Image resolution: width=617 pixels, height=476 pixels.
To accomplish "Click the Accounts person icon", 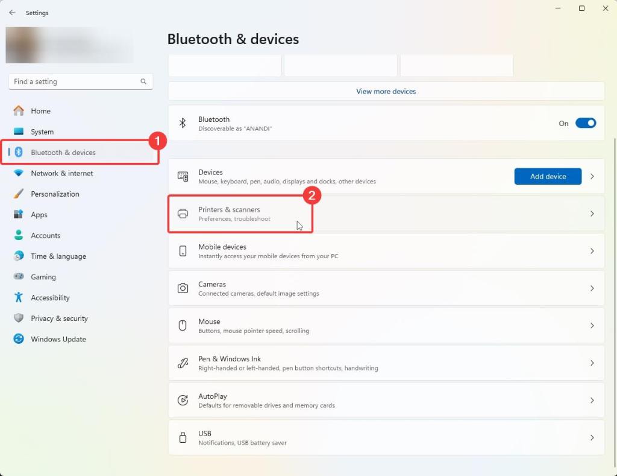I will pos(19,235).
